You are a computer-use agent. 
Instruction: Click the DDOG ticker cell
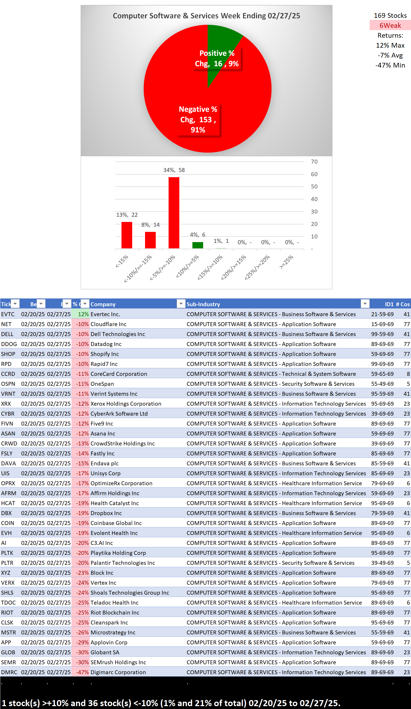click(x=10, y=344)
